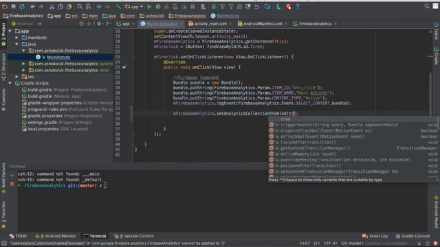This screenshot has width=440, height=247.
Task: Click the ashoksisk breadcrumb folder
Action: [x=152, y=16]
